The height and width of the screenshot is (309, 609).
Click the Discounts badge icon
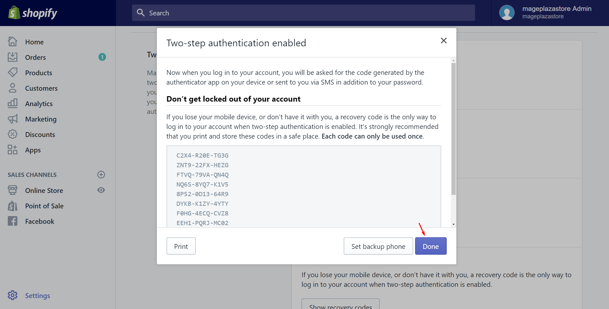[13, 134]
